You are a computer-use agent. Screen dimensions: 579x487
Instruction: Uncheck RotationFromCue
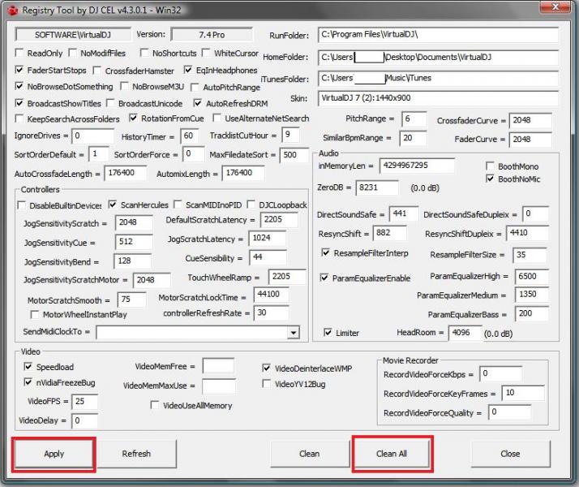point(133,118)
